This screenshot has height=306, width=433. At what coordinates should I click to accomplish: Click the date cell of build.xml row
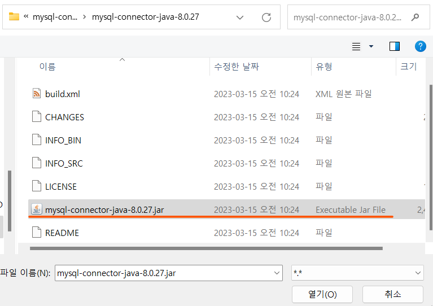coord(256,94)
